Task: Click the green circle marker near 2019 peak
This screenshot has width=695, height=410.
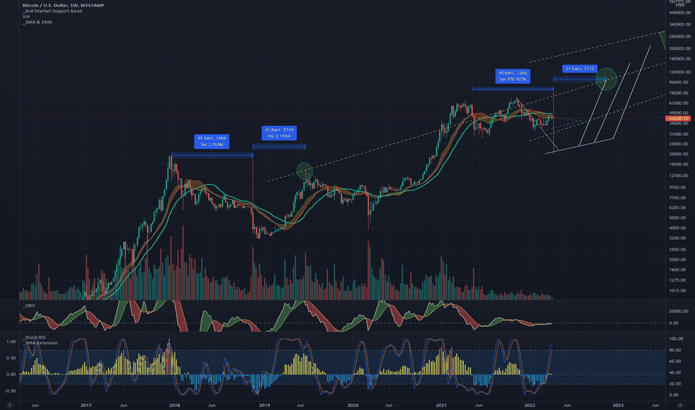Action: point(304,171)
